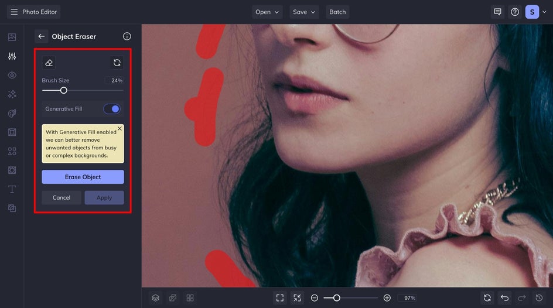This screenshot has width=553, height=308.
Task: Expand the Save dropdown
Action: tap(304, 12)
